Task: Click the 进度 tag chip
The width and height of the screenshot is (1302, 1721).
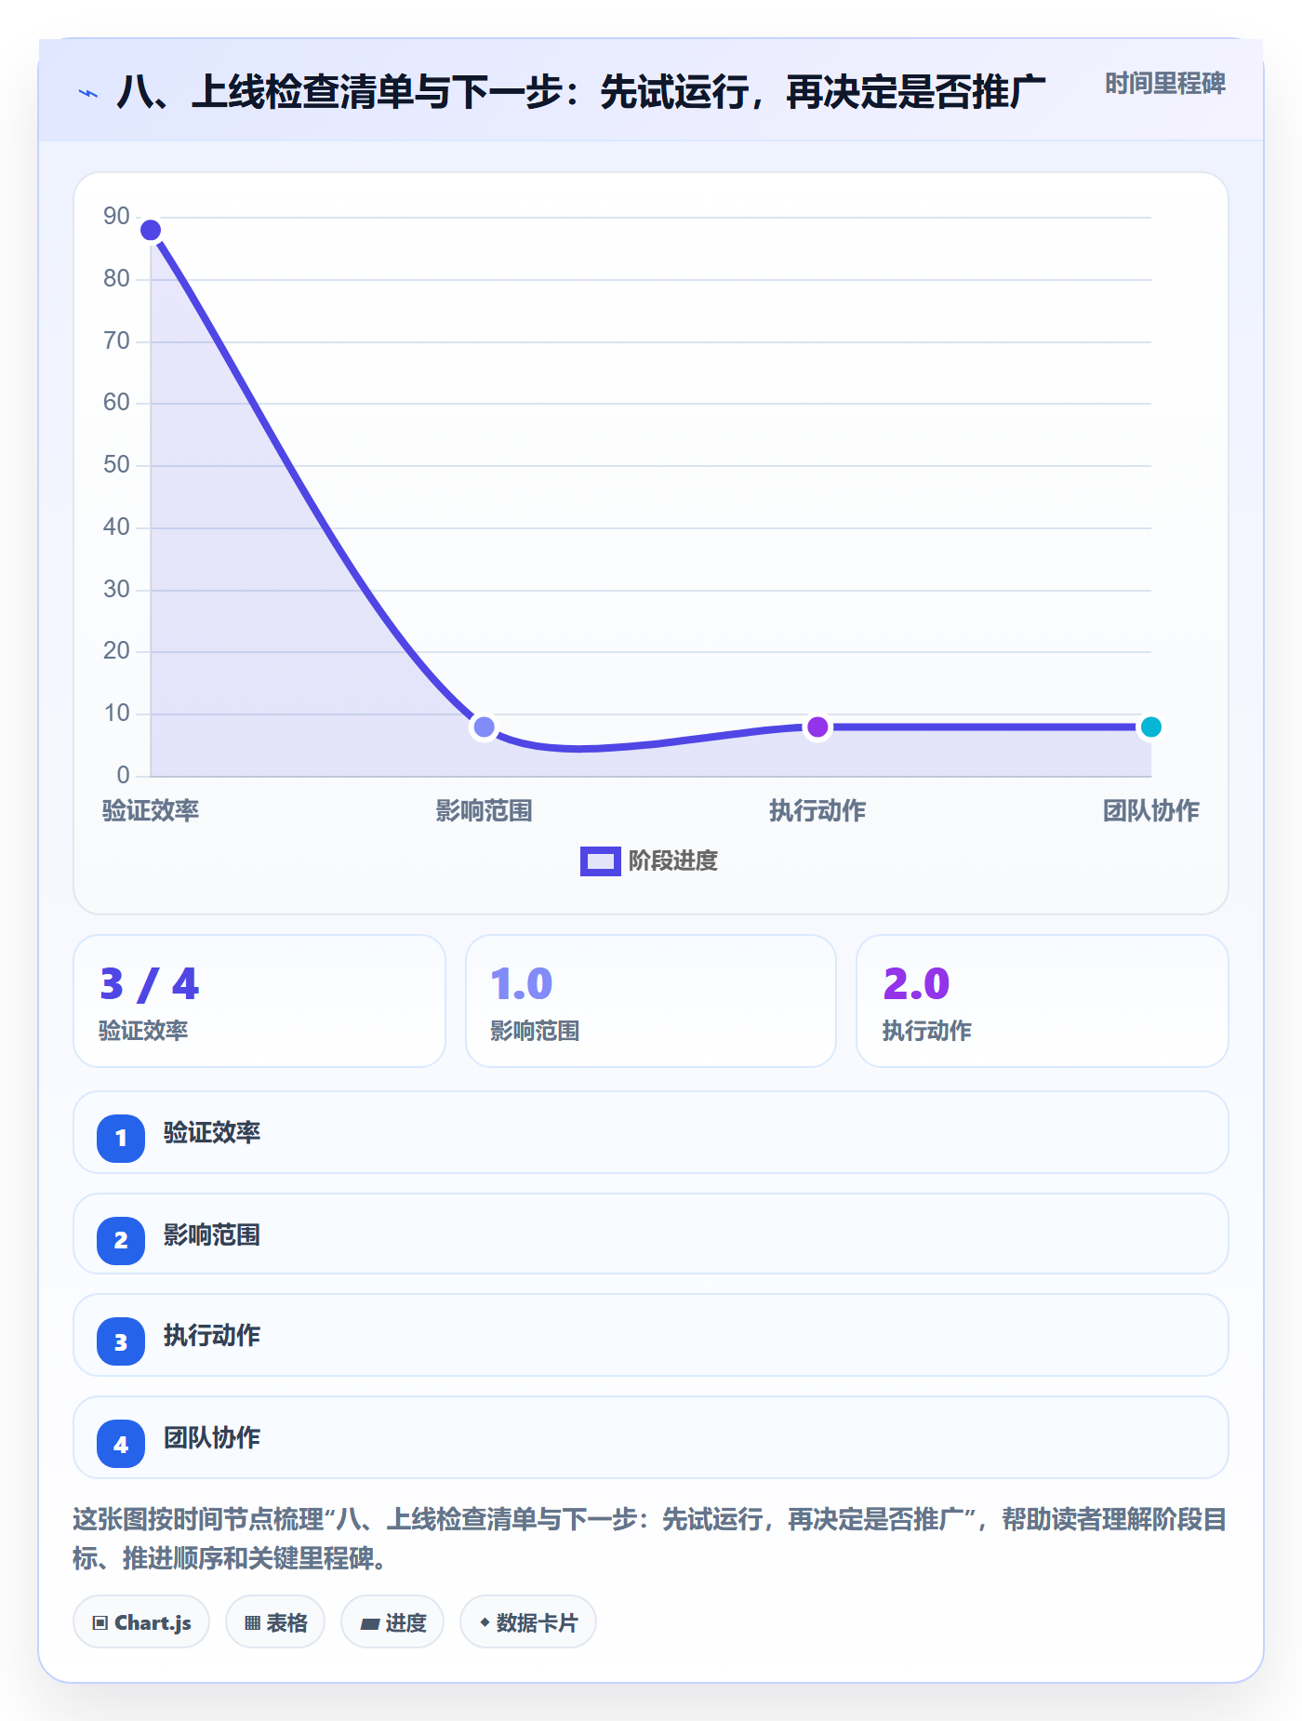Action: click(392, 1621)
